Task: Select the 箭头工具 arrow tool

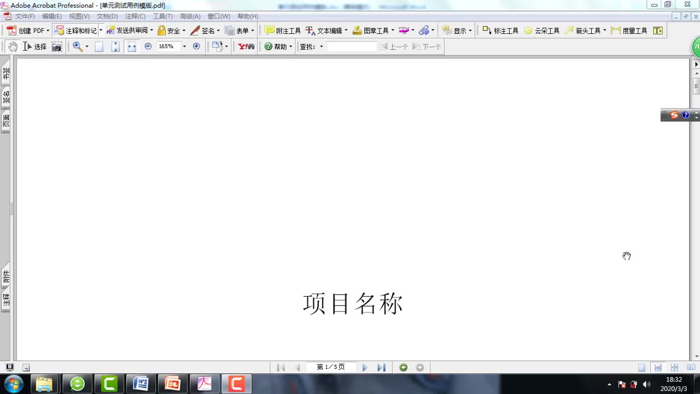Action: click(x=582, y=31)
